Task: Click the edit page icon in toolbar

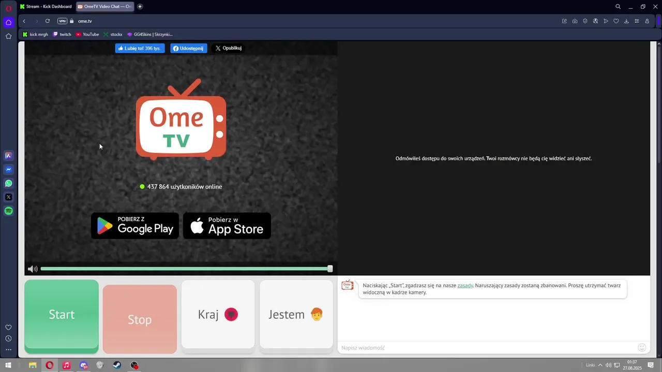Action: pyautogui.click(x=564, y=21)
